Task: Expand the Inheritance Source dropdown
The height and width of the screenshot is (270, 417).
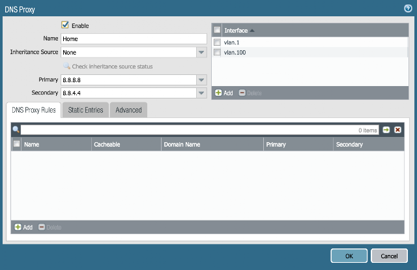Action: click(201, 52)
